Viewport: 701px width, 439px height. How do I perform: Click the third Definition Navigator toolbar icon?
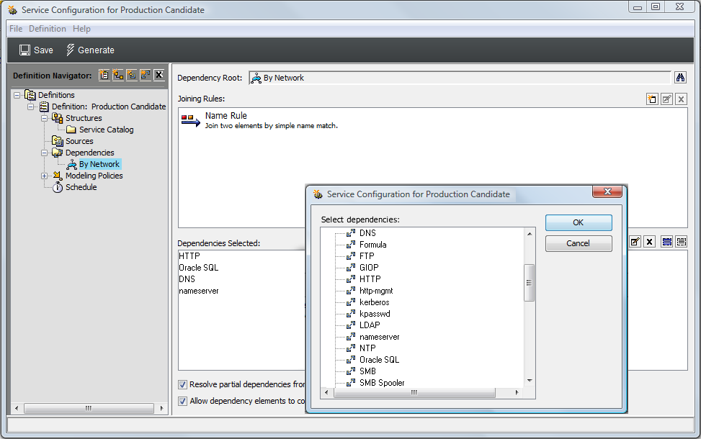[131, 75]
